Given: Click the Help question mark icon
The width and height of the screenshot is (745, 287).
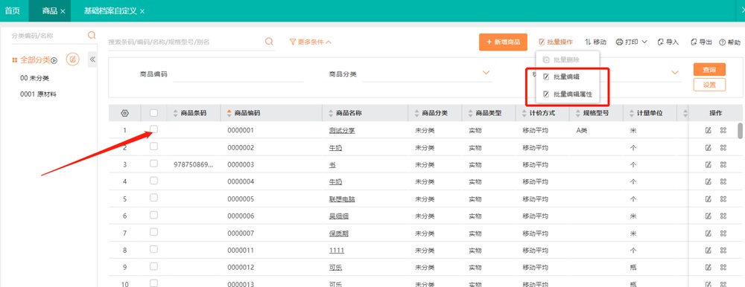Looking at the screenshot, I should (722, 42).
